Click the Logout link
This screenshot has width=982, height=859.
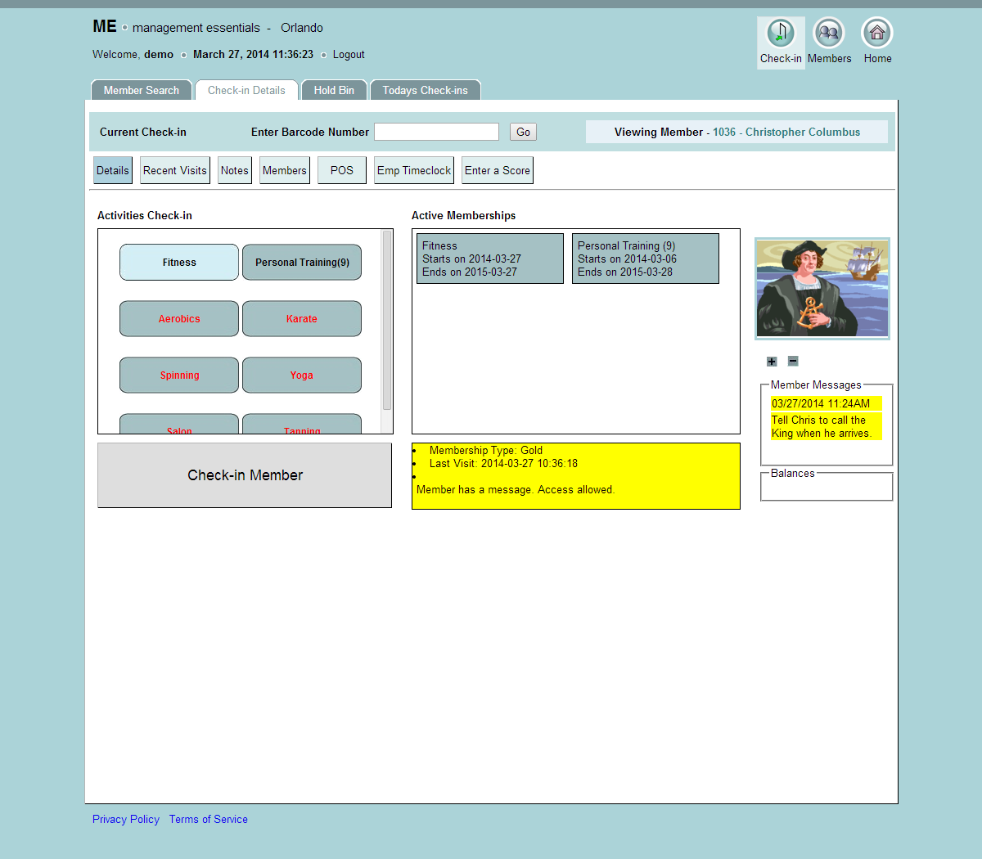tap(349, 55)
